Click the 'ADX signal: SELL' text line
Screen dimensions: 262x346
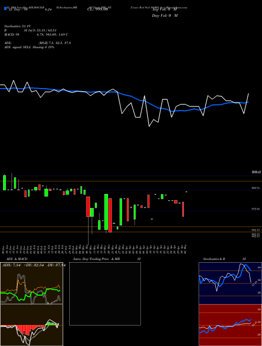[x=29, y=47]
